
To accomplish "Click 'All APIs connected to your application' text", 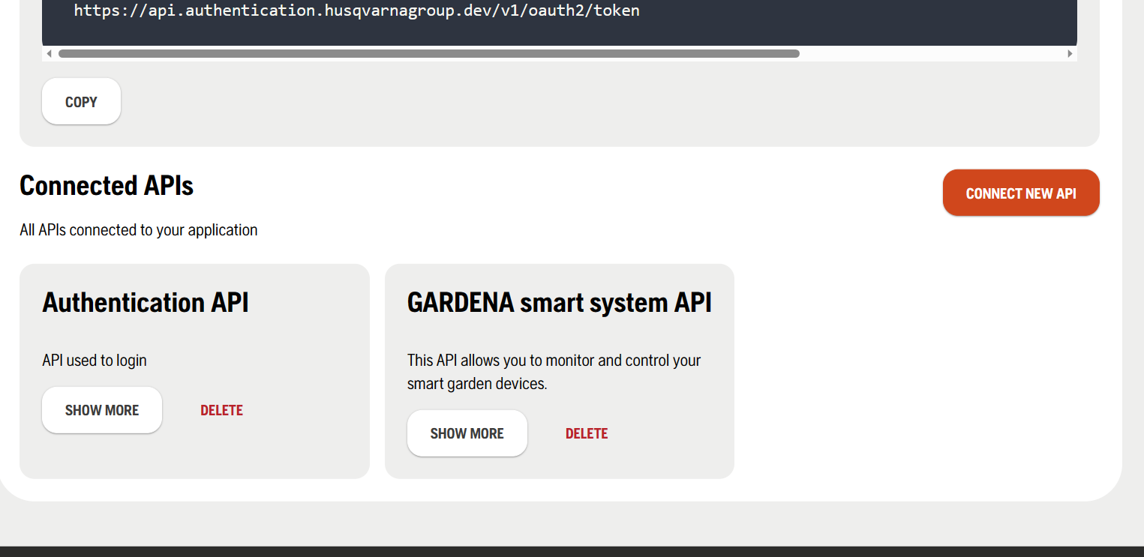I will point(139,230).
